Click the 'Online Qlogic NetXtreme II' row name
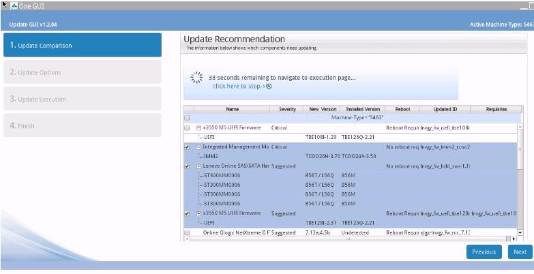 pyautogui.click(x=236, y=232)
